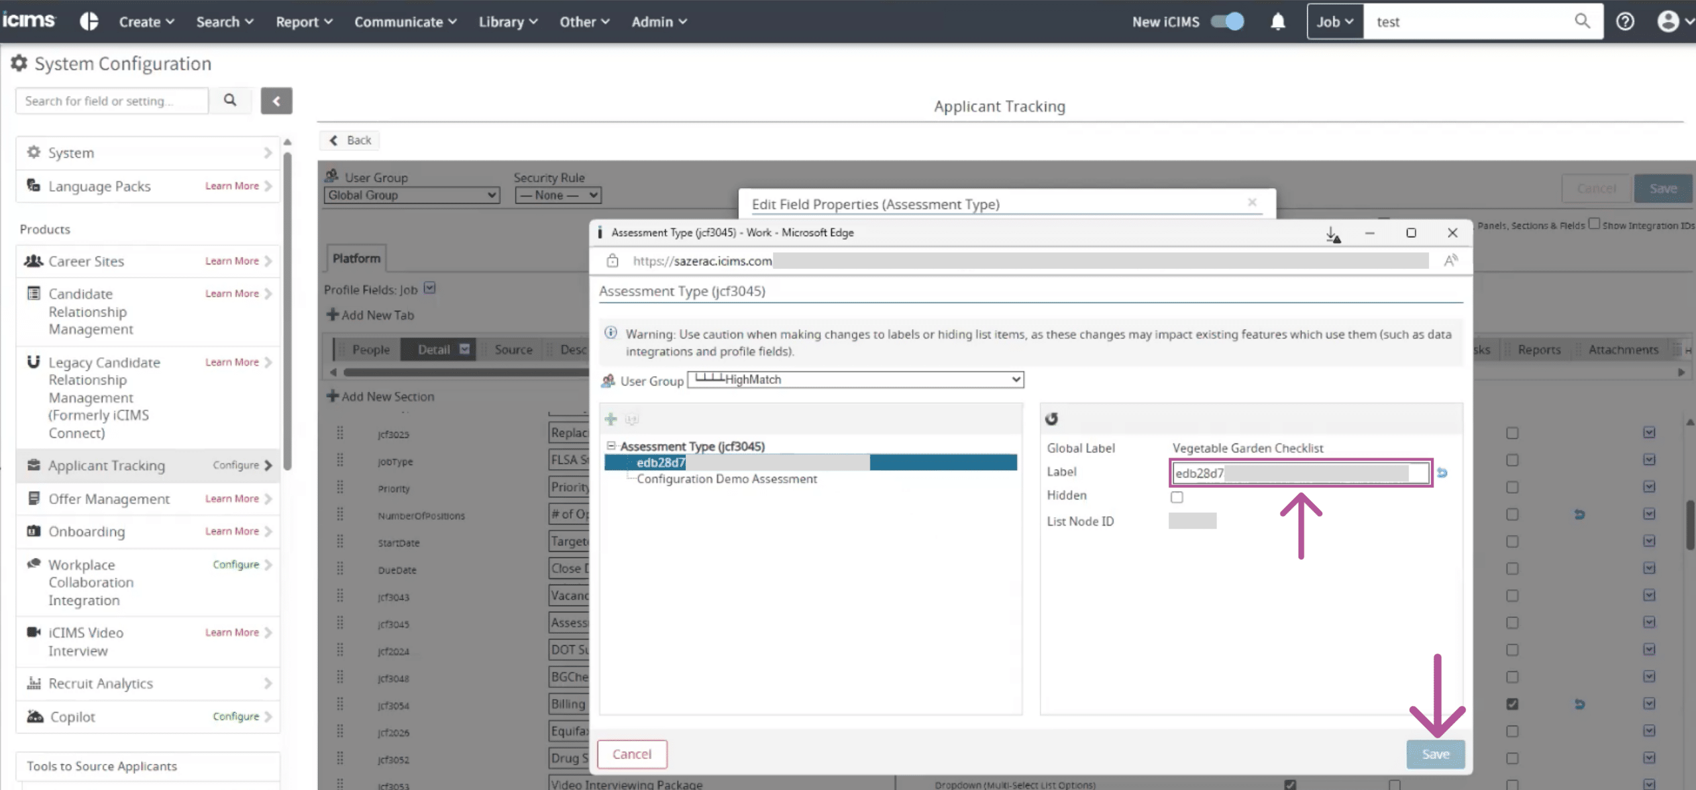Check the checkbox in Priority row
Screen dimensions: 1696x790
click(1512, 487)
